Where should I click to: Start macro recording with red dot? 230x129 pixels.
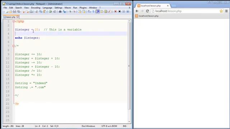point(115,11)
